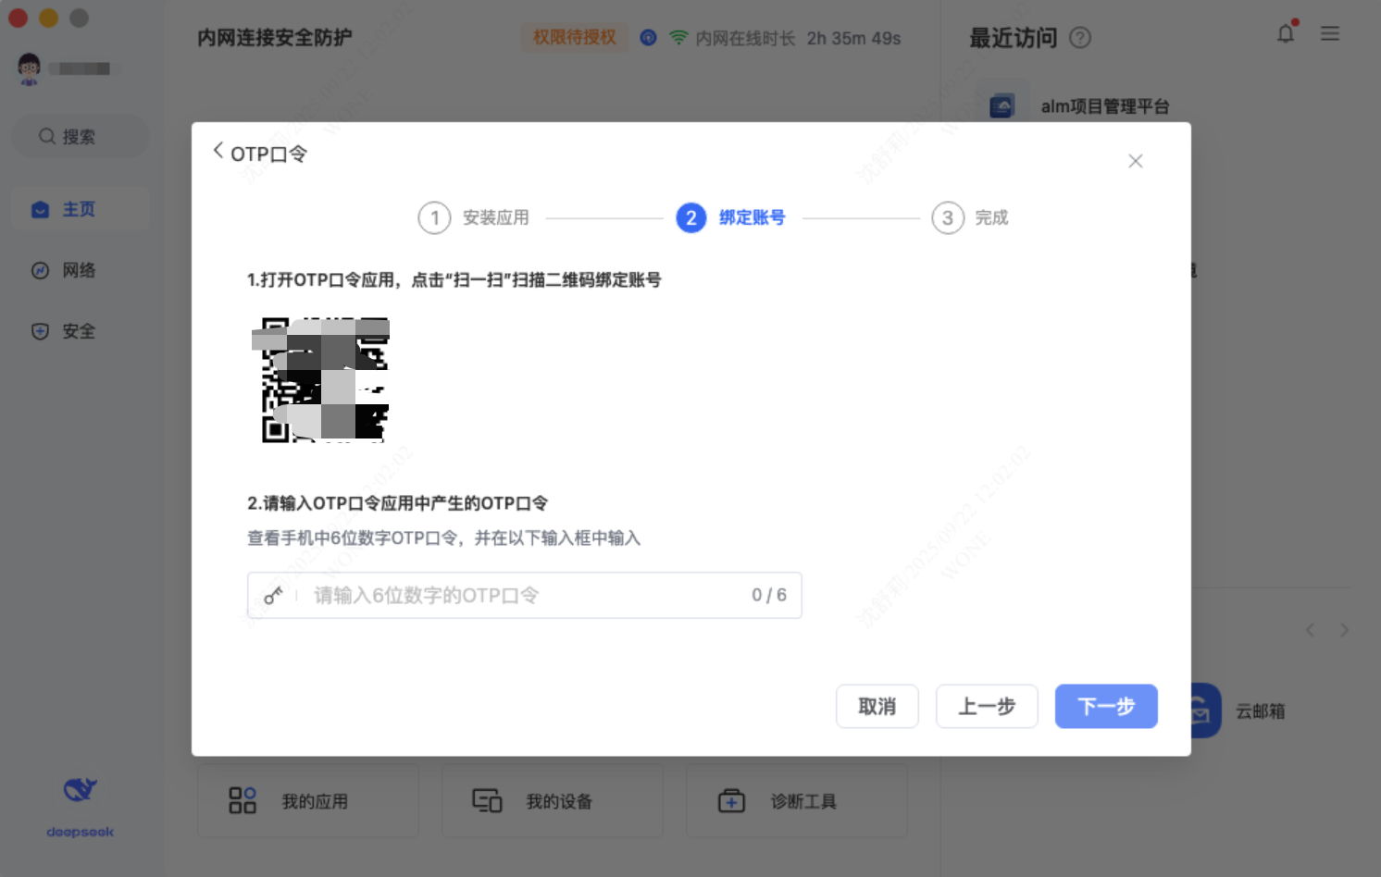This screenshot has height=877, width=1381.
Task: Click the blue shield status icon
Action: [649, 38]
